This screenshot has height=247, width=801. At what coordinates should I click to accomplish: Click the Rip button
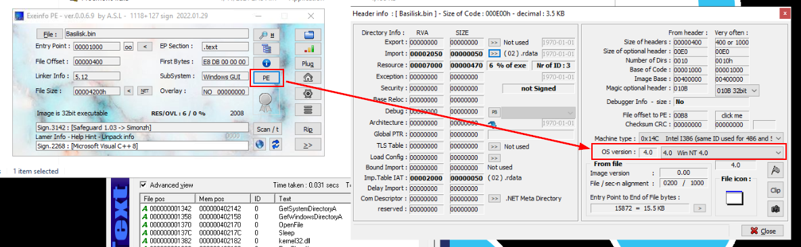tap(308, 130)
